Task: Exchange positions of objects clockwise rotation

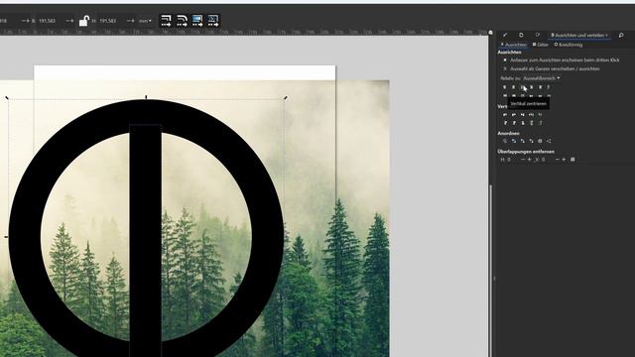Action: (532, 141)
